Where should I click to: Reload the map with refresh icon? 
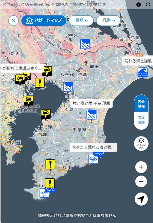pos(148,4)
